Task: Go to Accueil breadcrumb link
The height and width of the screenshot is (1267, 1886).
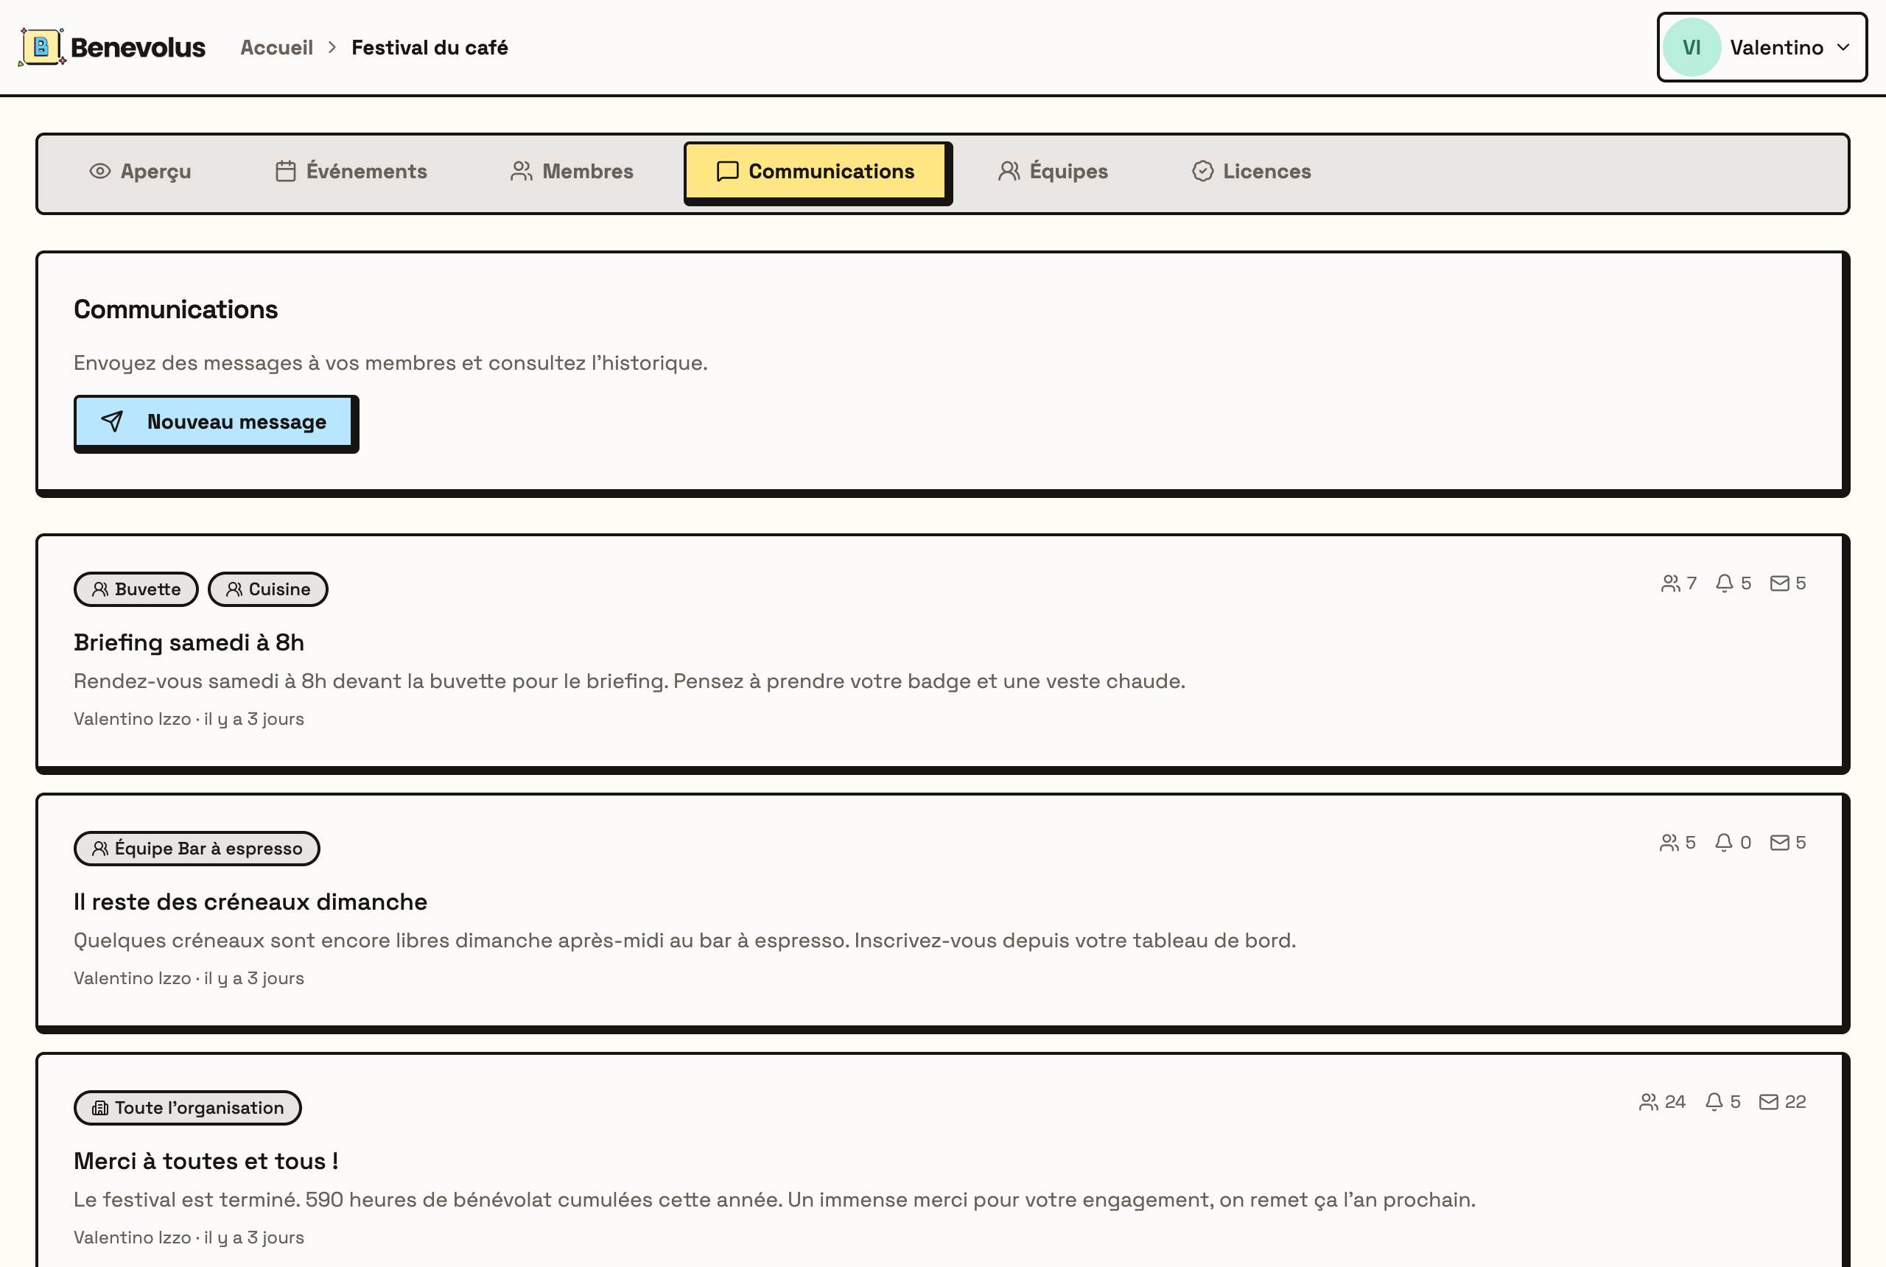Action: 276,48
